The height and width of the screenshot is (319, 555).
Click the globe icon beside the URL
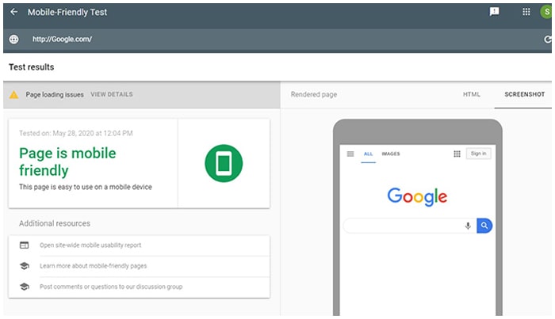[x=13, y=40]
